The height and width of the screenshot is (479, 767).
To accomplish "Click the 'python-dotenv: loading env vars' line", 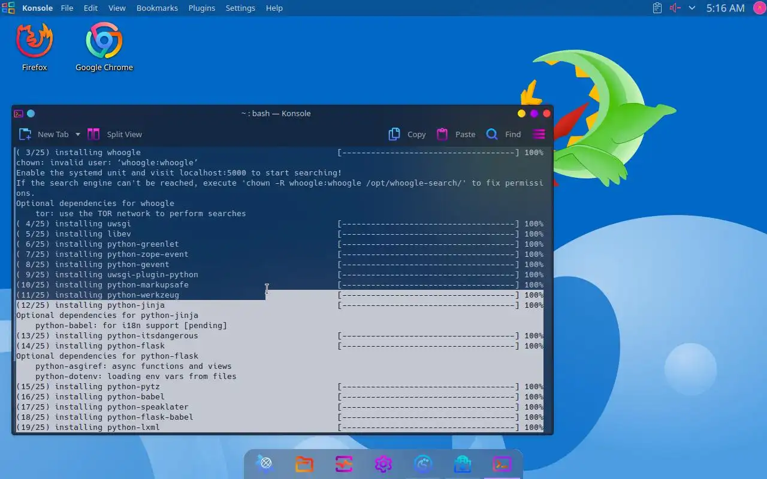I will pyautogui.click(x=136, y=376).
